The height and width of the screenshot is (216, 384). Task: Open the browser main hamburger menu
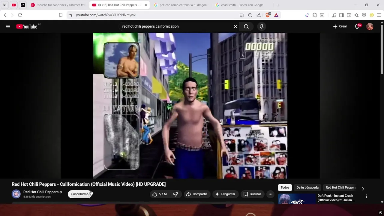379,15
